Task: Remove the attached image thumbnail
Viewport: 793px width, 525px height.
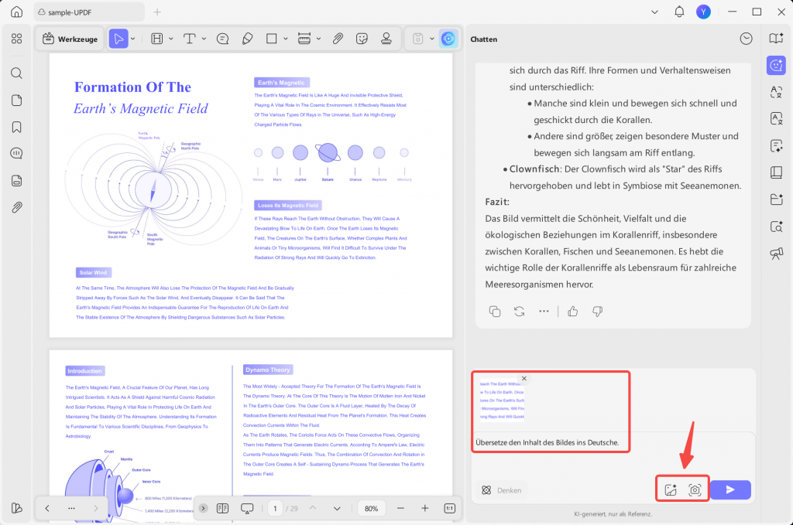Action: tap(524, 378)
